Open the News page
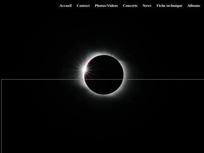This screenshot has height=153, width=204. pos(147,6)
